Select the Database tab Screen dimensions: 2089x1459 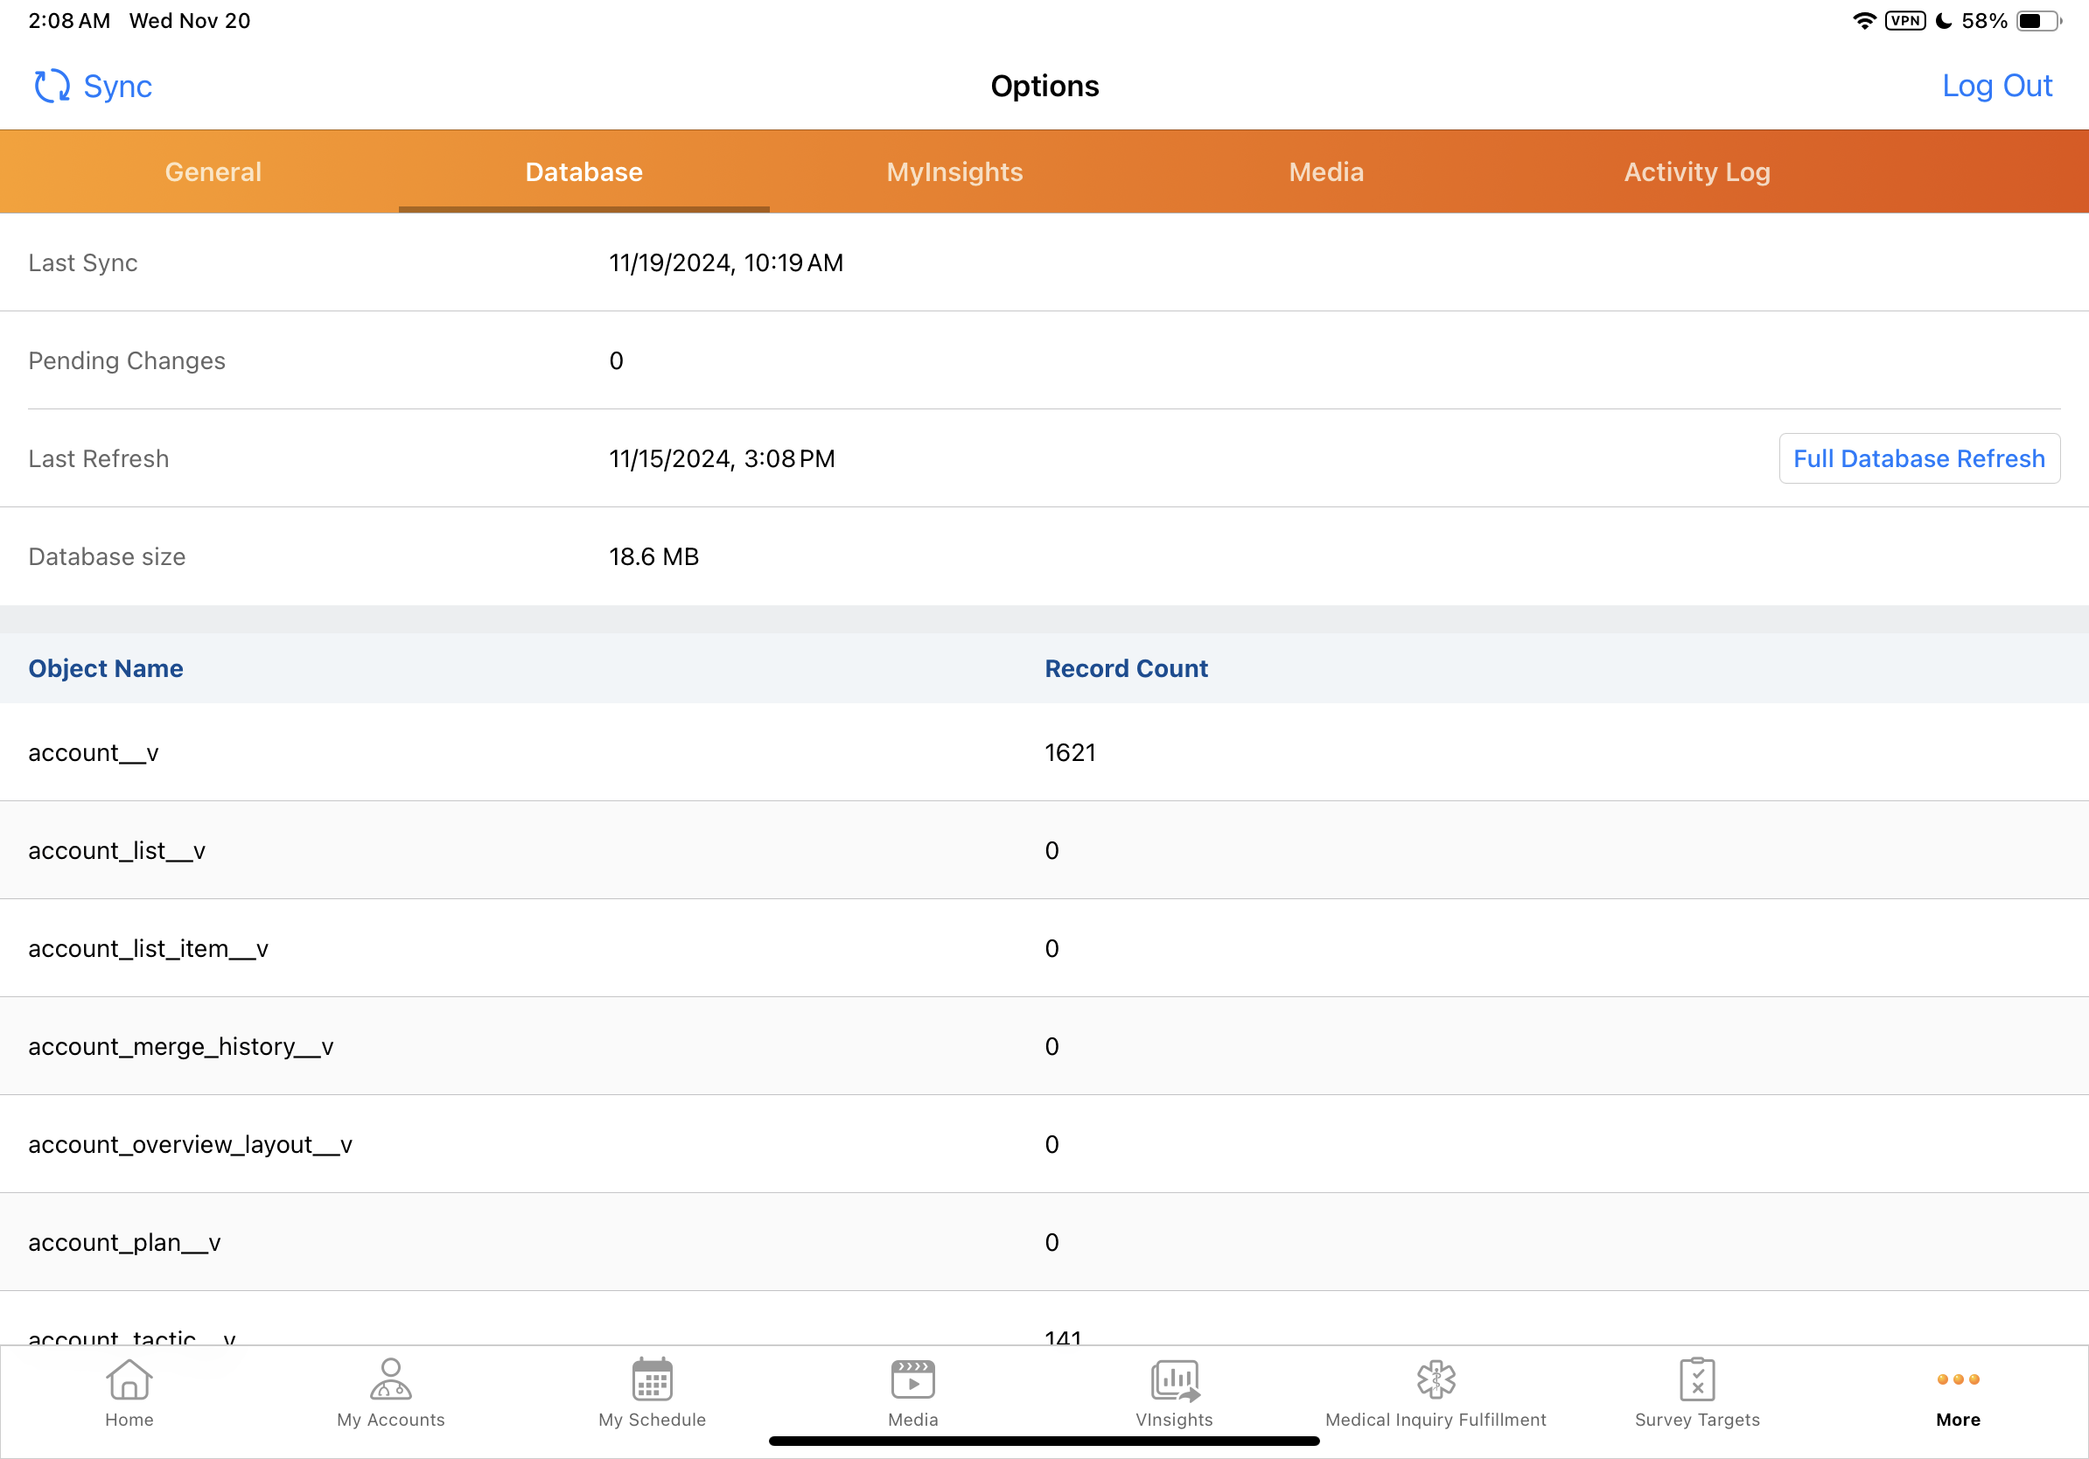coord(583,172)
